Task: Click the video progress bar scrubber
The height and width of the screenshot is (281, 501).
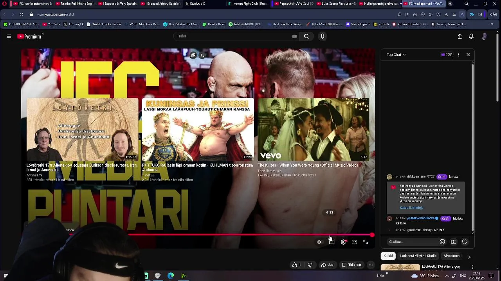Action: [x=372, y=235]
